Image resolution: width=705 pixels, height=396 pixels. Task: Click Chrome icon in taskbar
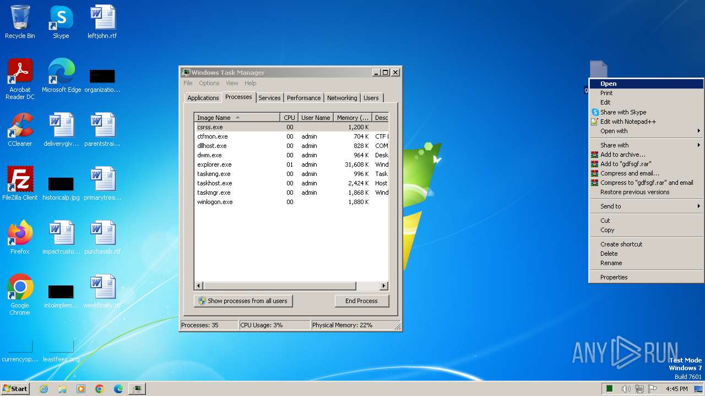pos(100,389)
